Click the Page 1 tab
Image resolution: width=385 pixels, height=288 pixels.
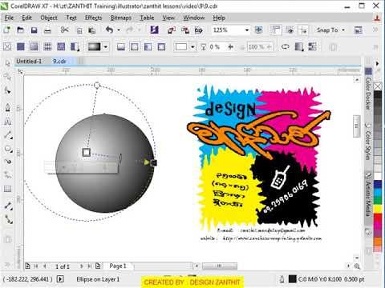(118, 266)
